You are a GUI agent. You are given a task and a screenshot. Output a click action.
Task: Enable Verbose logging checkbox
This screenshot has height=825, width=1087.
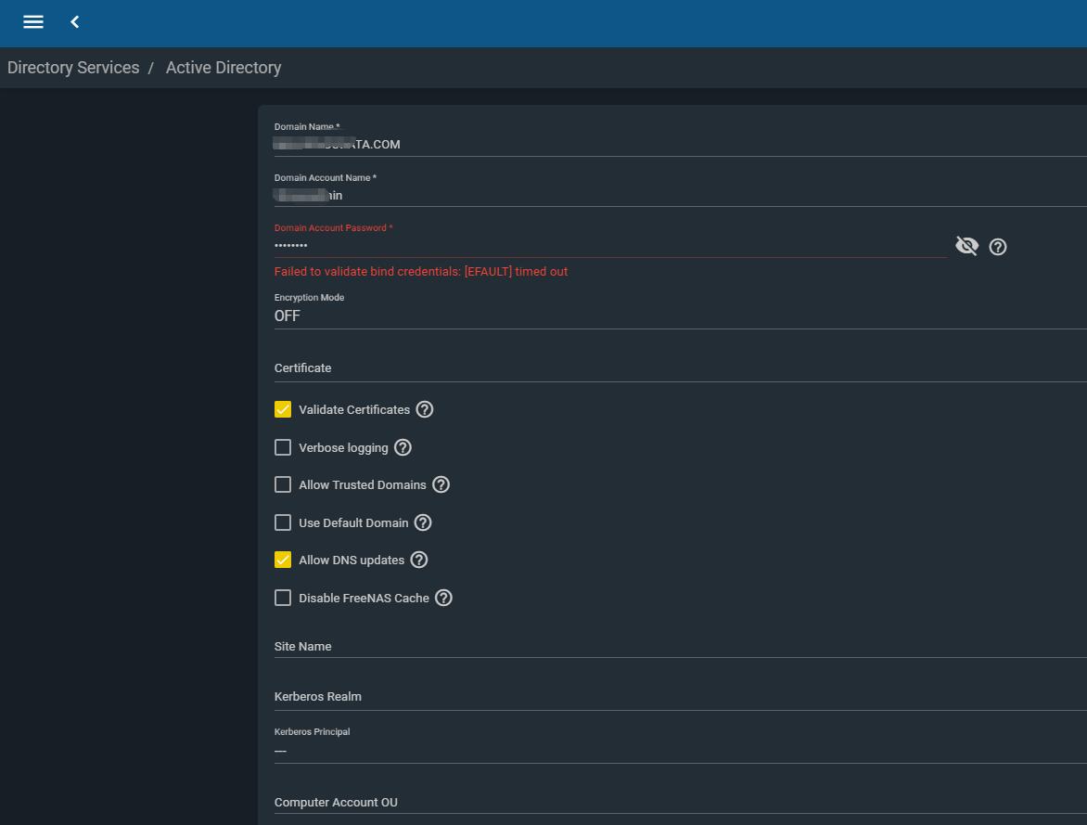[283, 447]
